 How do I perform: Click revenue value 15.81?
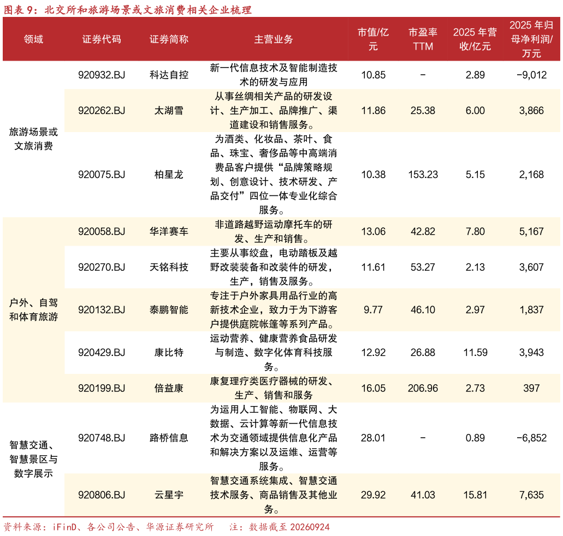(x=475, y=495)
